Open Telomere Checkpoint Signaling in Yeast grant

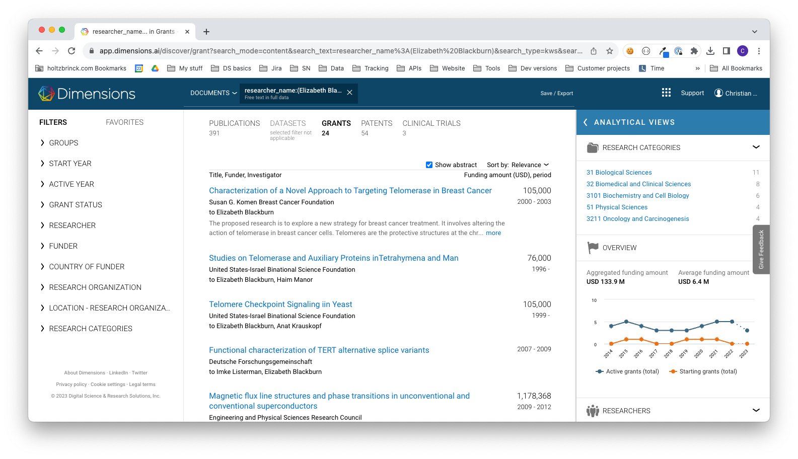pos(280,304)
